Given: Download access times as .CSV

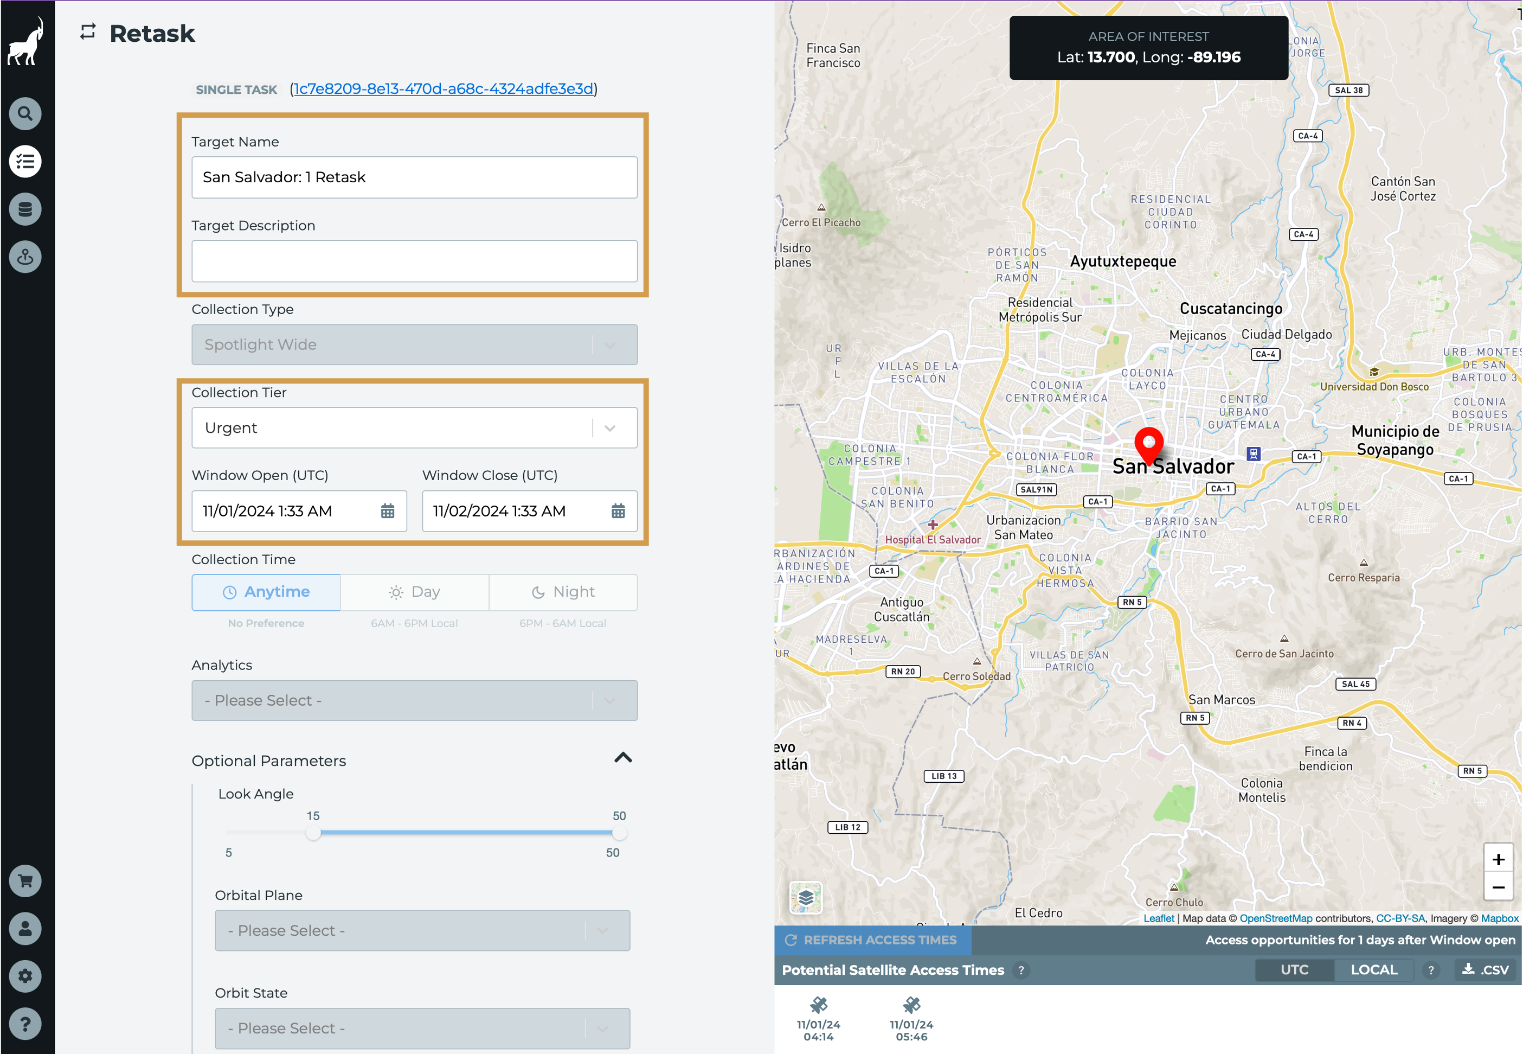Looking at the screenshot, I should (1485, 969).
